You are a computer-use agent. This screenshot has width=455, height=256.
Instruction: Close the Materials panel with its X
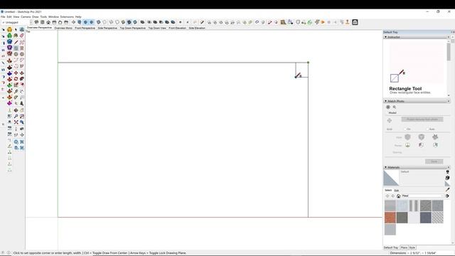(449, 168)
